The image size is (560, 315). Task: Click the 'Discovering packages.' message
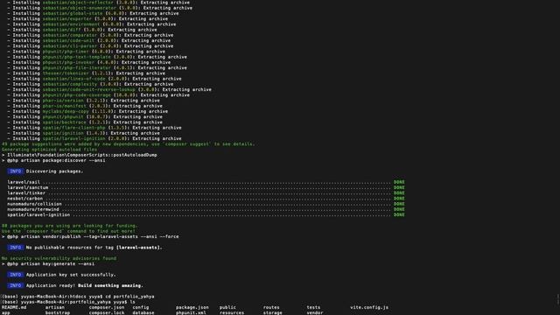click(x=54, y=171)
